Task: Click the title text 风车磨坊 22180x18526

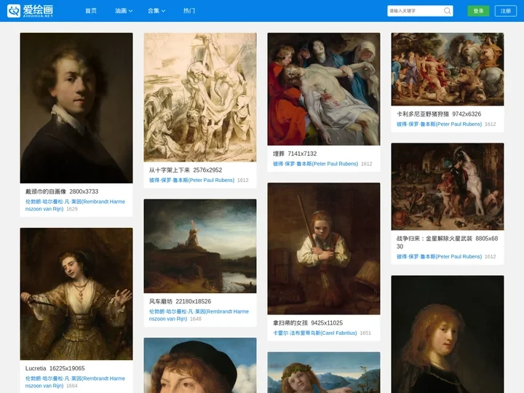Action: (x=180, y=301)
